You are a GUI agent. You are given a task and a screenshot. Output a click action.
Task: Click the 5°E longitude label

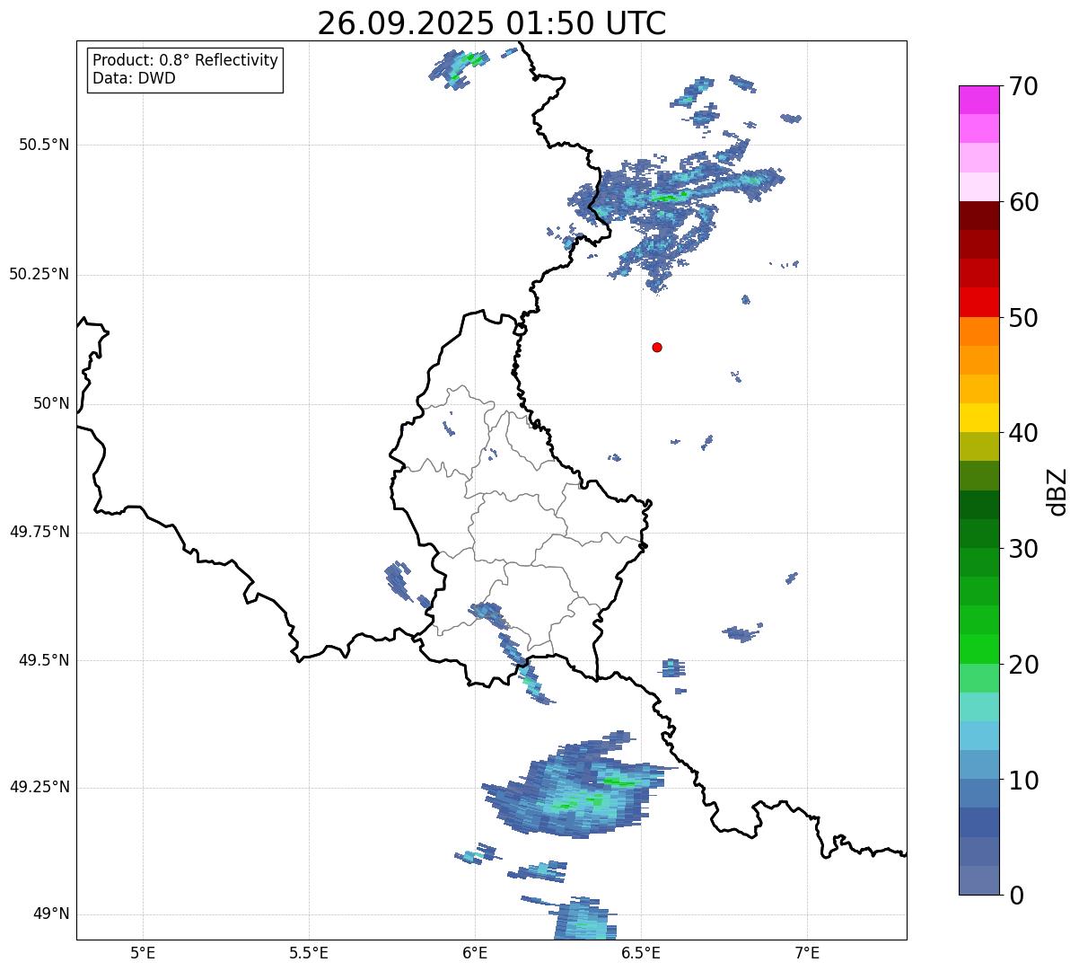coord(143,952)
